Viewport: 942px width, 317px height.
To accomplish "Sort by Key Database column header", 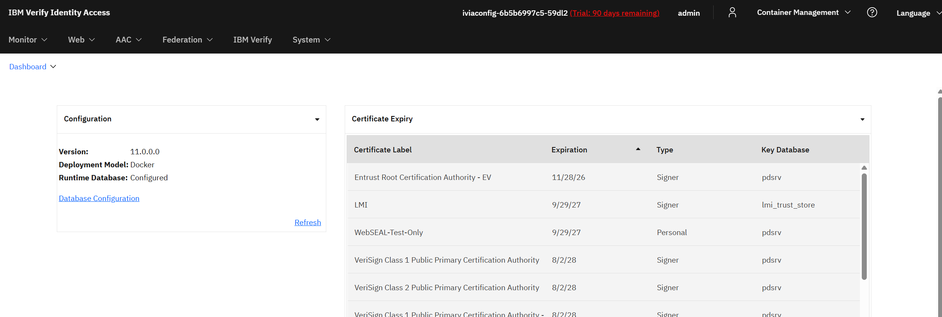I will click(x=785, y=150).
